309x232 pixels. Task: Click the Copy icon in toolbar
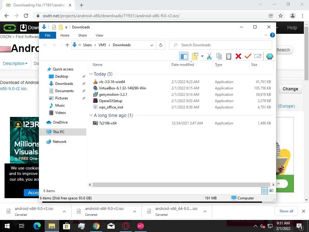[x=219, y=56]
